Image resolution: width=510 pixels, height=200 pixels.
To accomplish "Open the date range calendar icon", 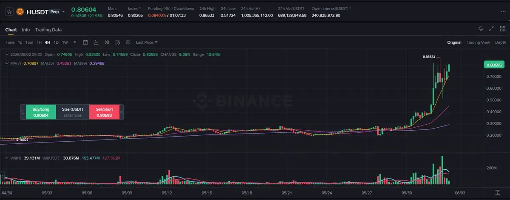I will point(85,42).
